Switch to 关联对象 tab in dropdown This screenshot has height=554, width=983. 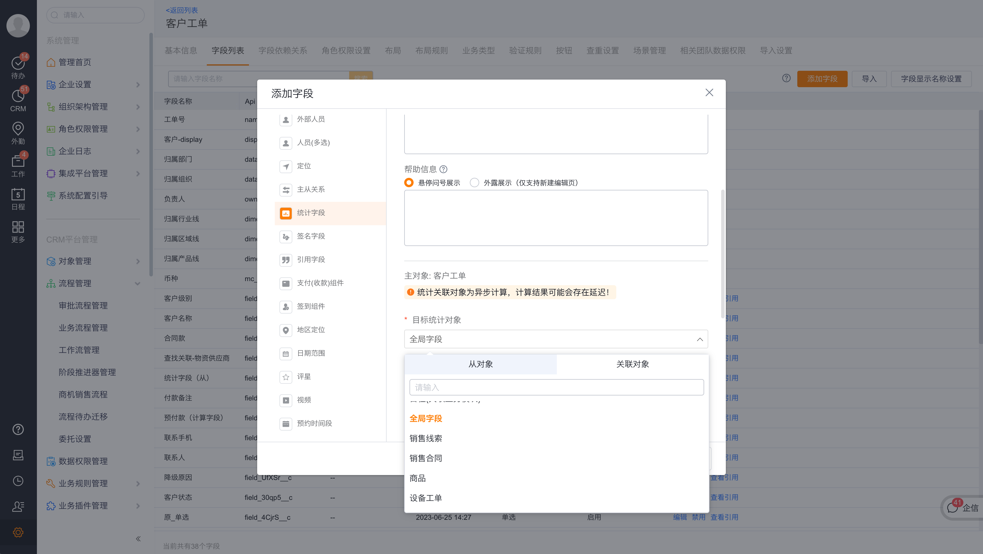tap(633, 364)
